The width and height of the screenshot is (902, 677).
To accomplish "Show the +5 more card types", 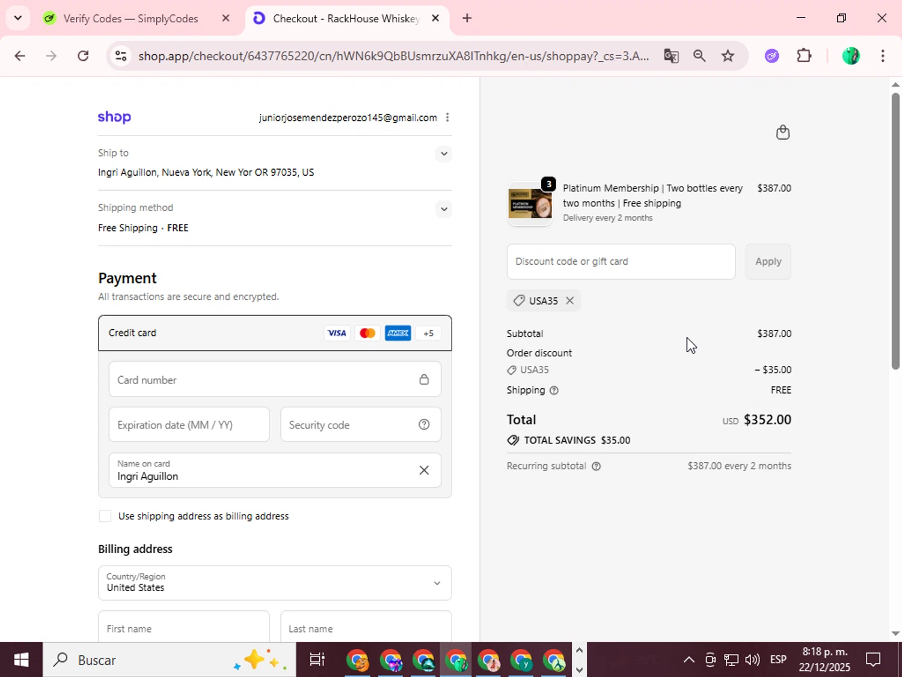I will pos(428,333).
